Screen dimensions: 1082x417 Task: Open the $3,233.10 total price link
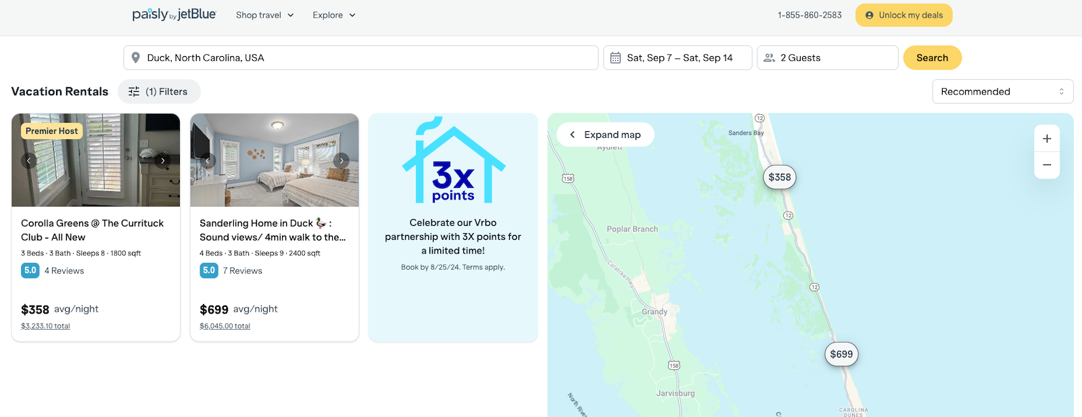pyautogui.click(x=45, y=326)
